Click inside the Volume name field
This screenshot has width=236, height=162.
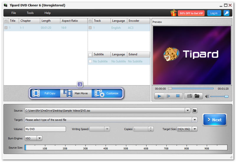click(x=45, y=129)
